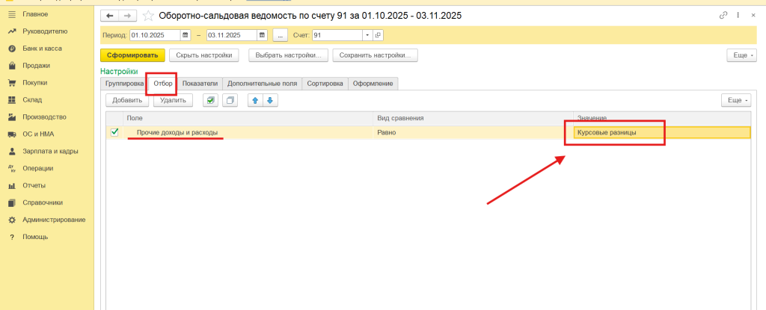Expand the Счет dropdown arrow
Screen dimensions: 766x310
point(367,35)
